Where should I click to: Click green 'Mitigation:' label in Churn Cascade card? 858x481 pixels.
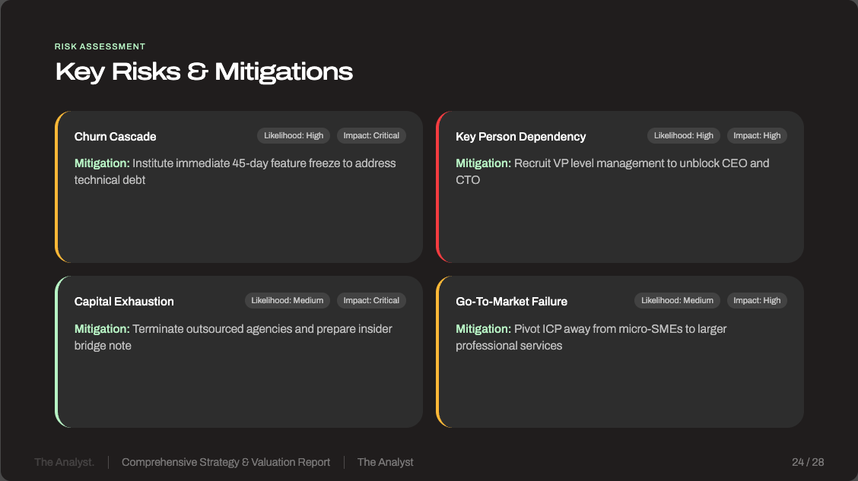coord(102,163)
